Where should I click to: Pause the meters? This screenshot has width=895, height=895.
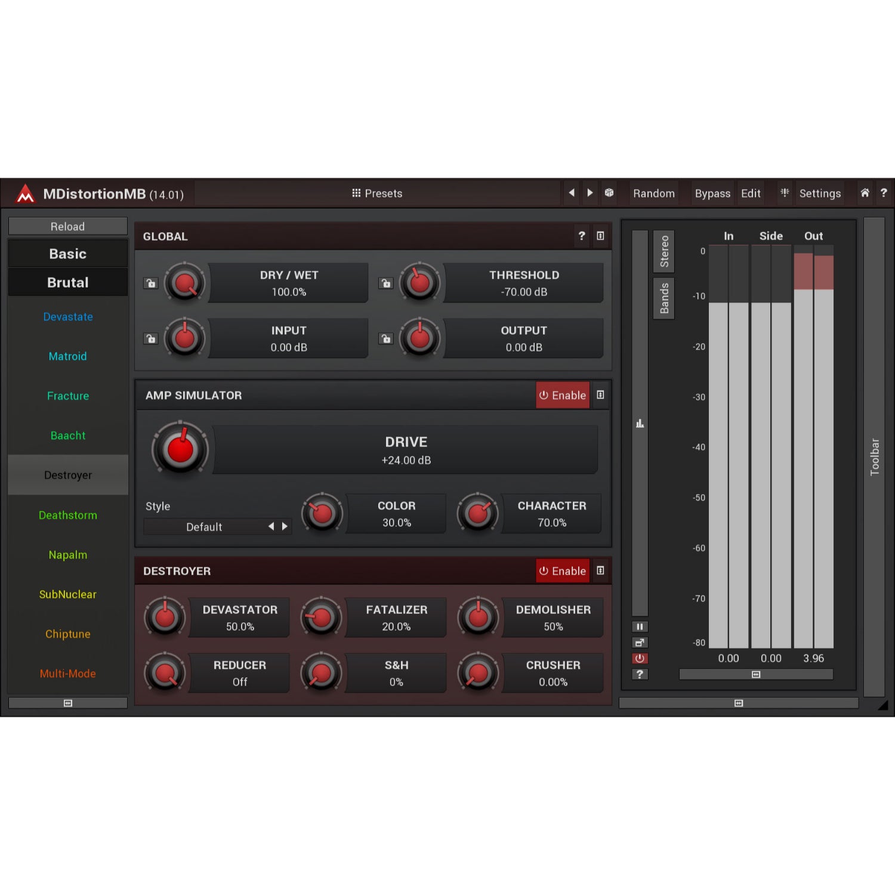[x=640, y=626]
